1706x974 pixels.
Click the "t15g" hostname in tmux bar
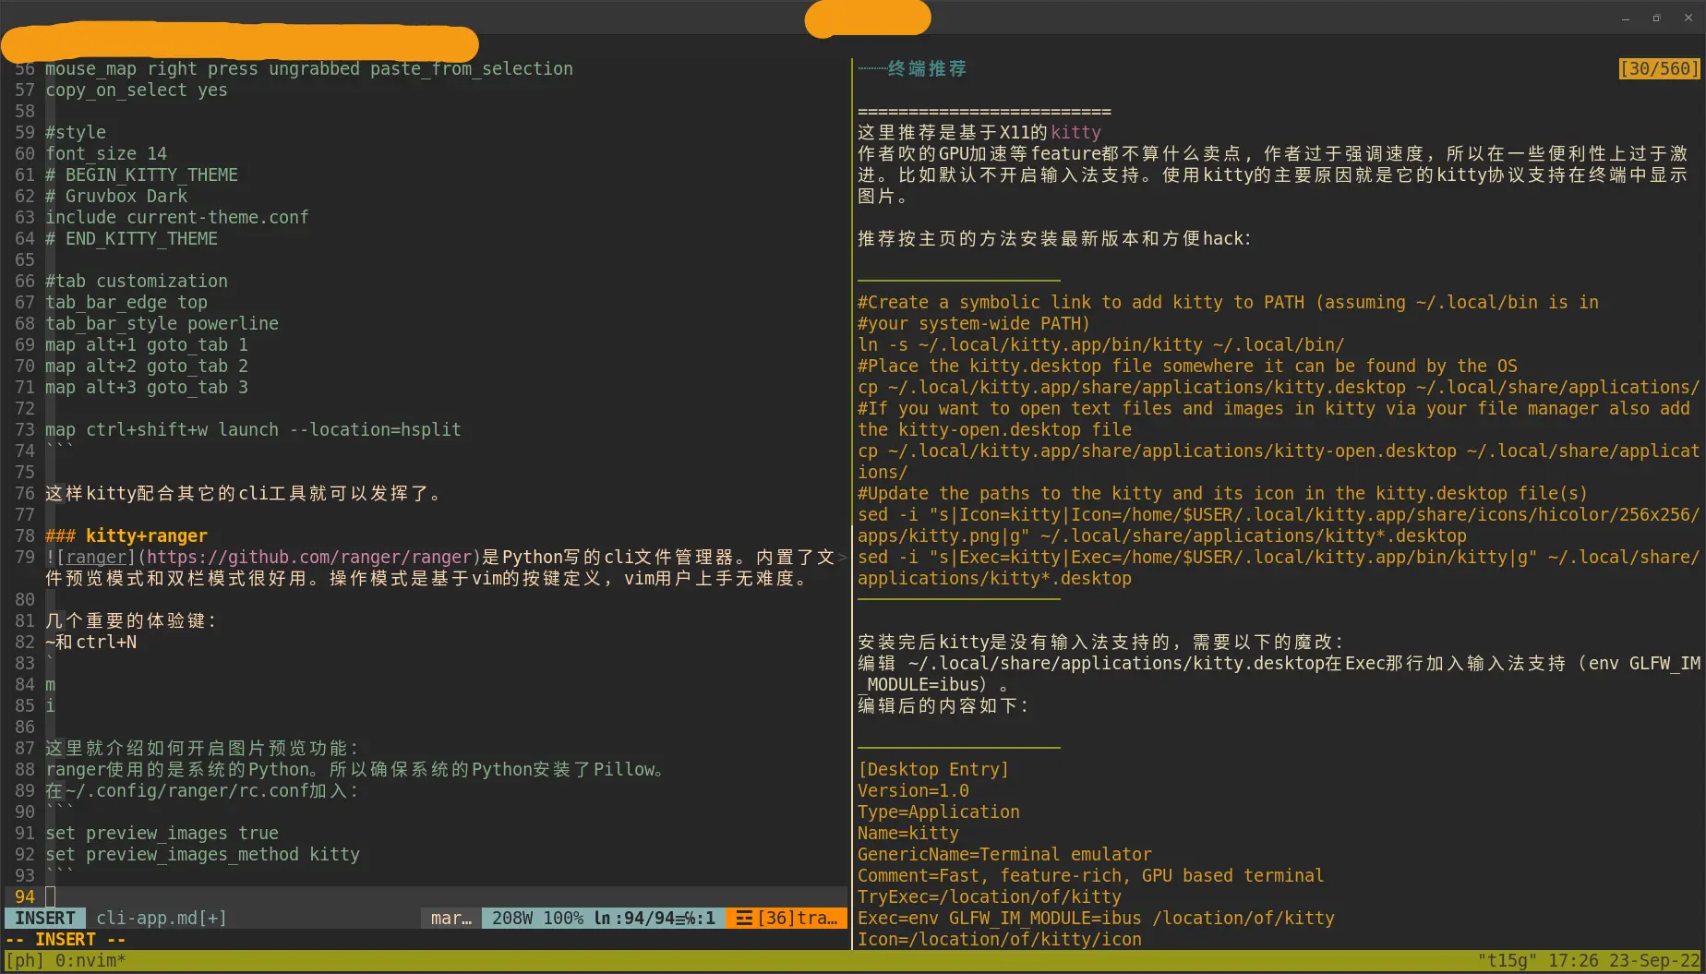point(1508,960)
